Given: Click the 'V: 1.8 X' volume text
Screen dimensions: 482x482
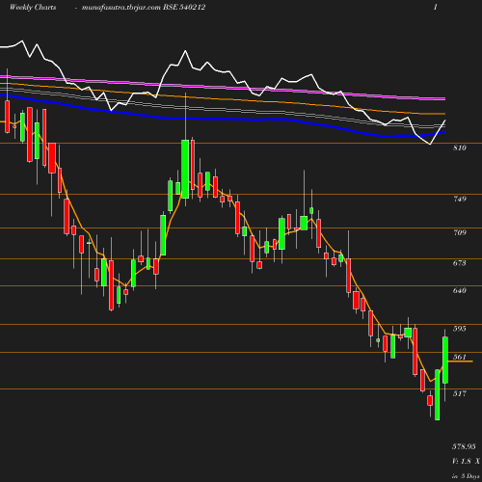Looking at the screenshot, I should (466, 461).
